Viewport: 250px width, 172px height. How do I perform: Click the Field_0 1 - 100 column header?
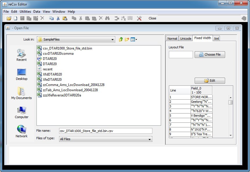click(201, 90)
